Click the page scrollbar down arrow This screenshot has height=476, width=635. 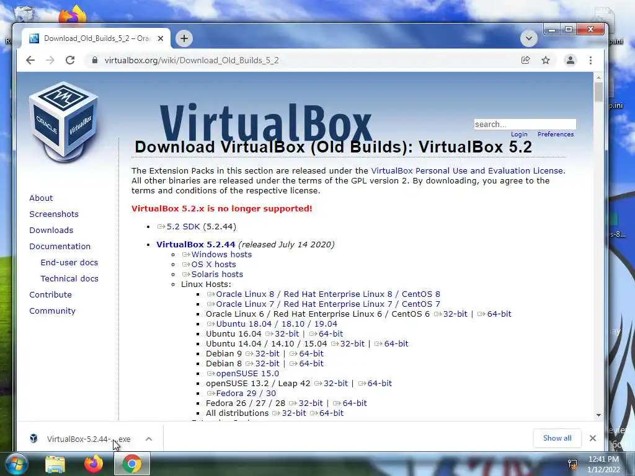pos(598,415)
